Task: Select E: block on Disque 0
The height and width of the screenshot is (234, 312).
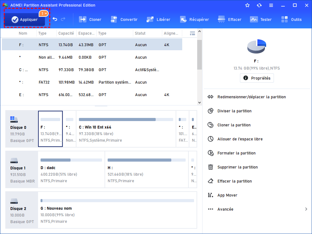Action: tap(193, 129)
